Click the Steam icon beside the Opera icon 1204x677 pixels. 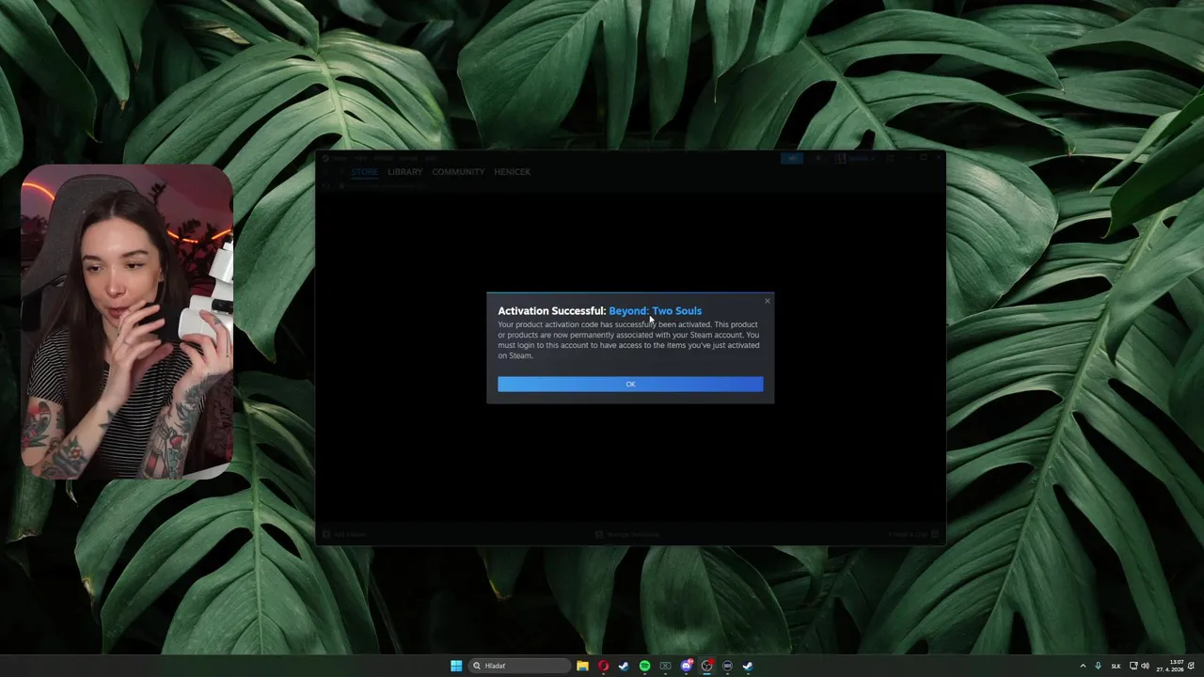click(624, 666)
